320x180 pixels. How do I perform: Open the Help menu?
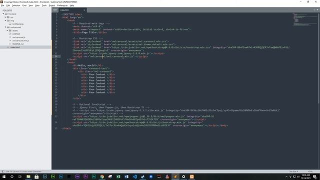point(72,5)
